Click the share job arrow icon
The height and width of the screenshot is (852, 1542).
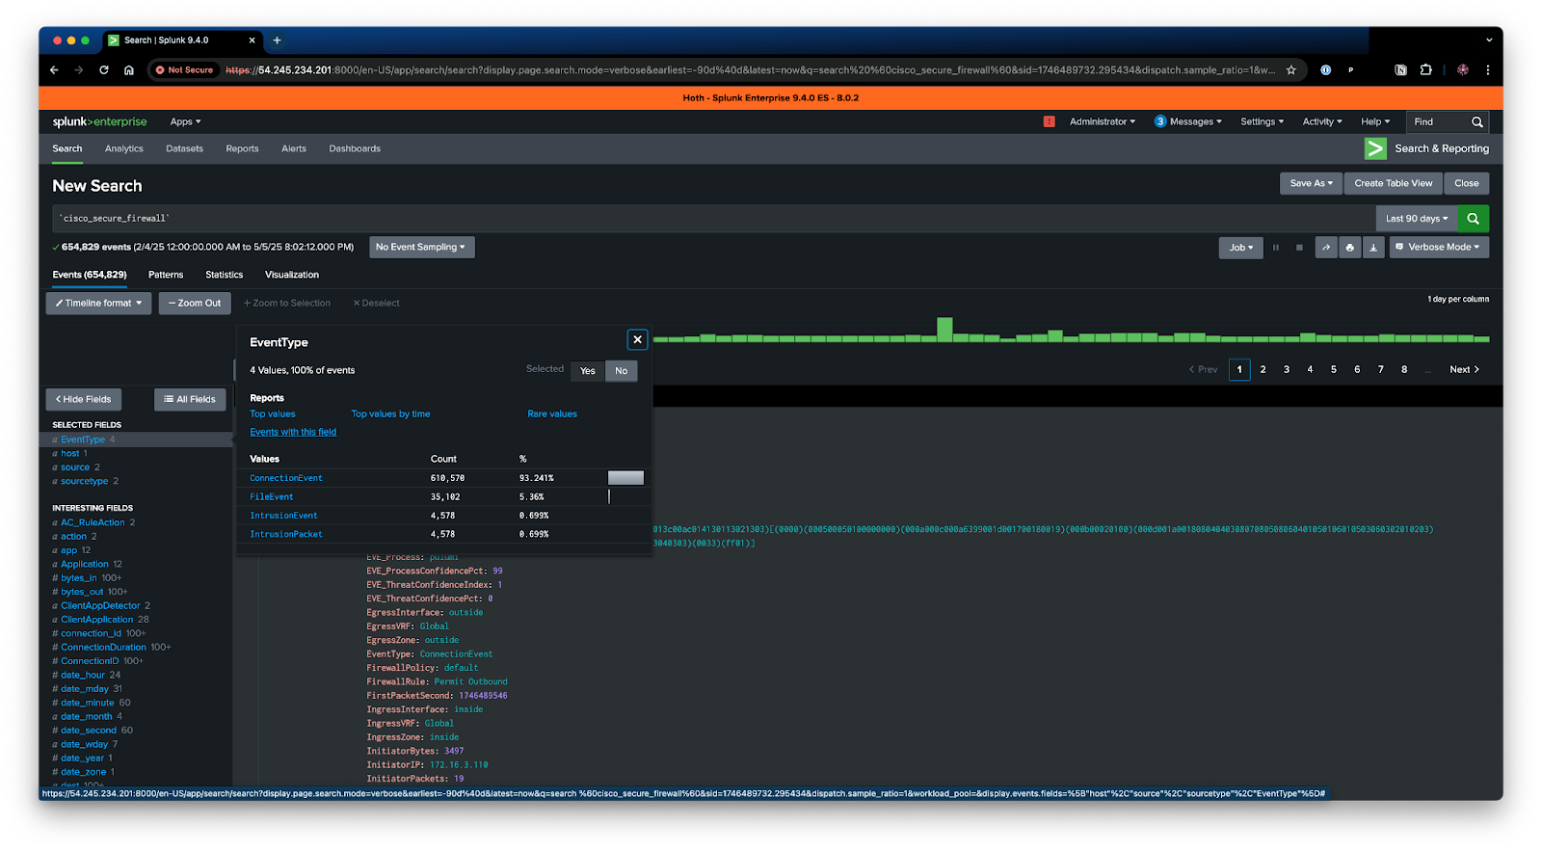(x=1326, y=248)
